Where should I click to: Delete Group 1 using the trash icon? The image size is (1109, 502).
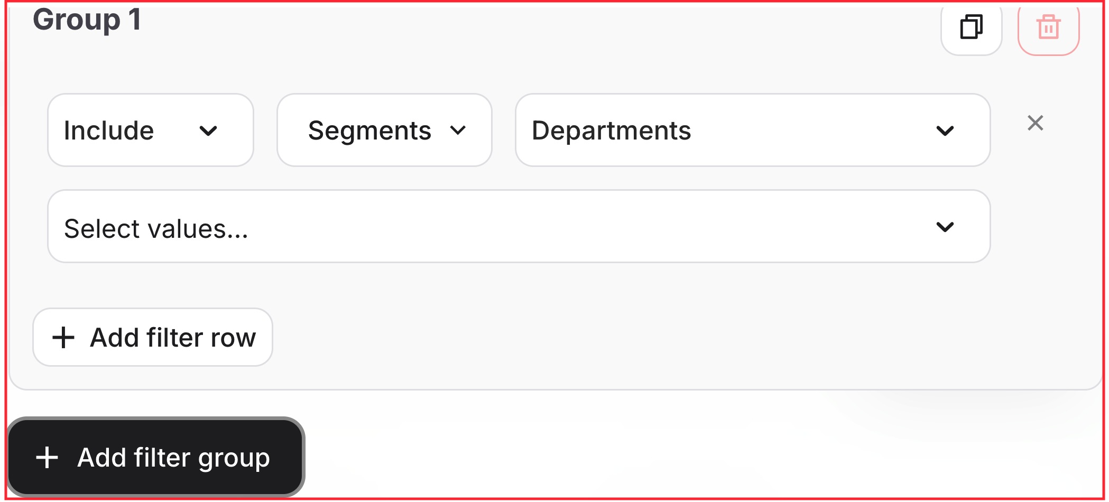pos(1048,27)
